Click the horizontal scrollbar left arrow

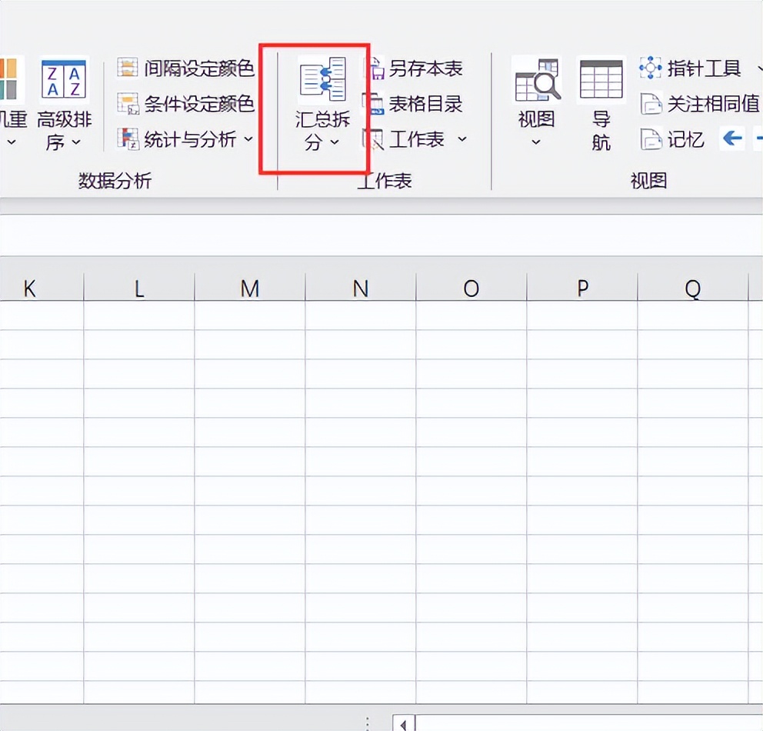(x=402, y=723)
